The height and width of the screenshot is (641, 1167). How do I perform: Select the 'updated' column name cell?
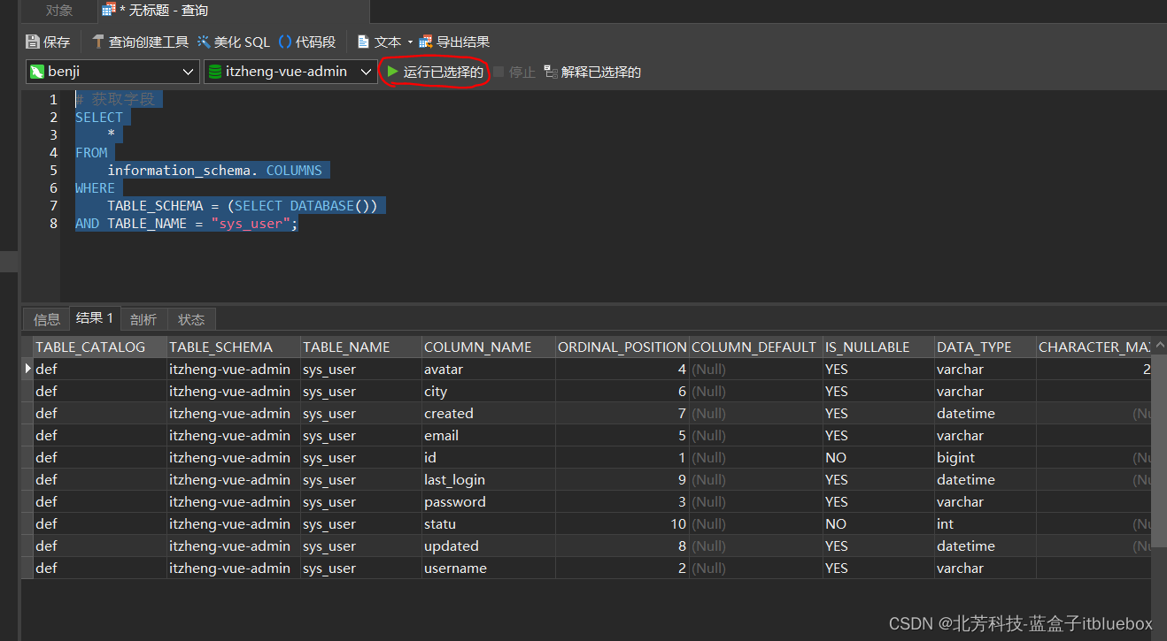click(x=489, y=546)
